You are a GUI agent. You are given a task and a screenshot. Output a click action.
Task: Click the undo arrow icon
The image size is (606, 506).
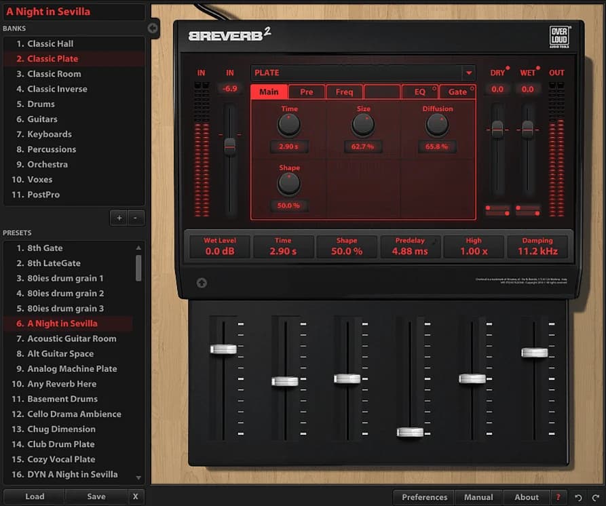pos(578,498)
